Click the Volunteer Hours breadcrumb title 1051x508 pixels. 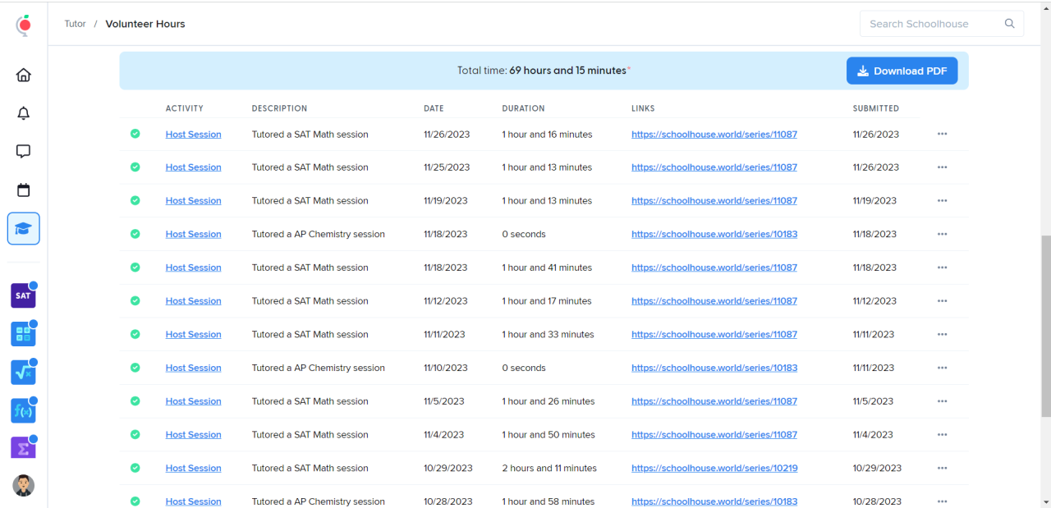145,24
